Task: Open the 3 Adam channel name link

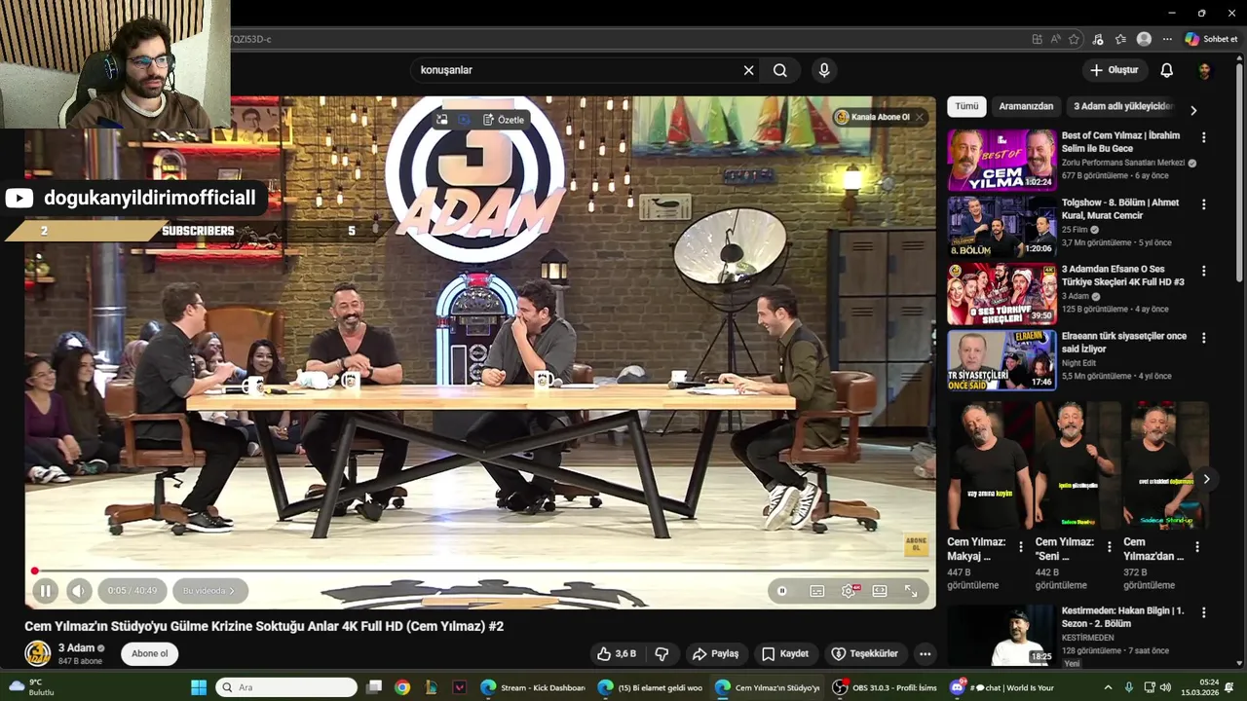Action: coord(76,647)
